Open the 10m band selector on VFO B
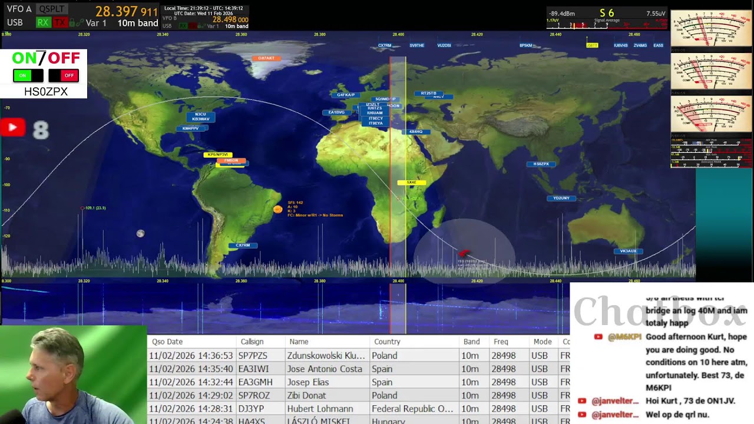 (236, 26)
